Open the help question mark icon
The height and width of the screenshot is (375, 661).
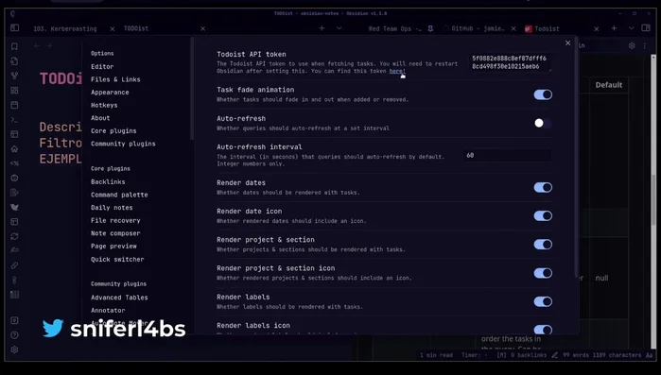[14, 335]
